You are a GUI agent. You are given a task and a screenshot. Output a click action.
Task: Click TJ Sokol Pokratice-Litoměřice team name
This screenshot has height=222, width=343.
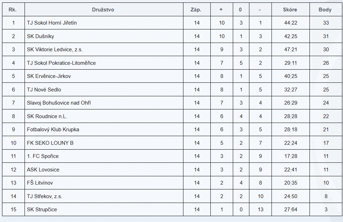pyautogui.click(x=61, y=63)
